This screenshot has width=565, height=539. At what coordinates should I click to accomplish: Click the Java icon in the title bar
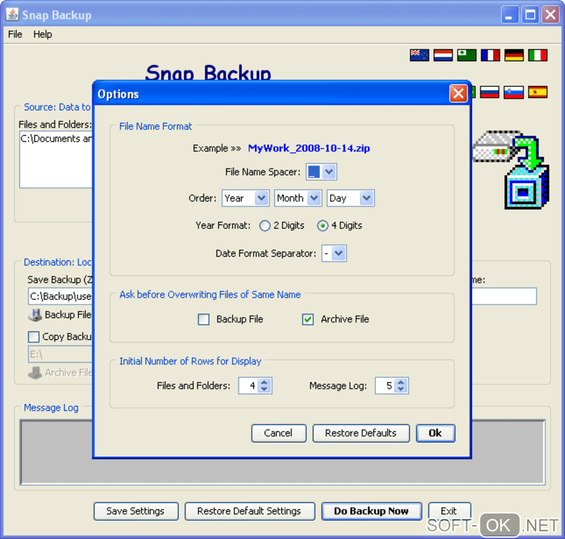[12, 14]
